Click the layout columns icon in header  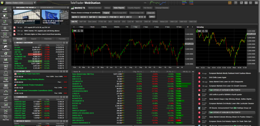click(x=246, y=3)
